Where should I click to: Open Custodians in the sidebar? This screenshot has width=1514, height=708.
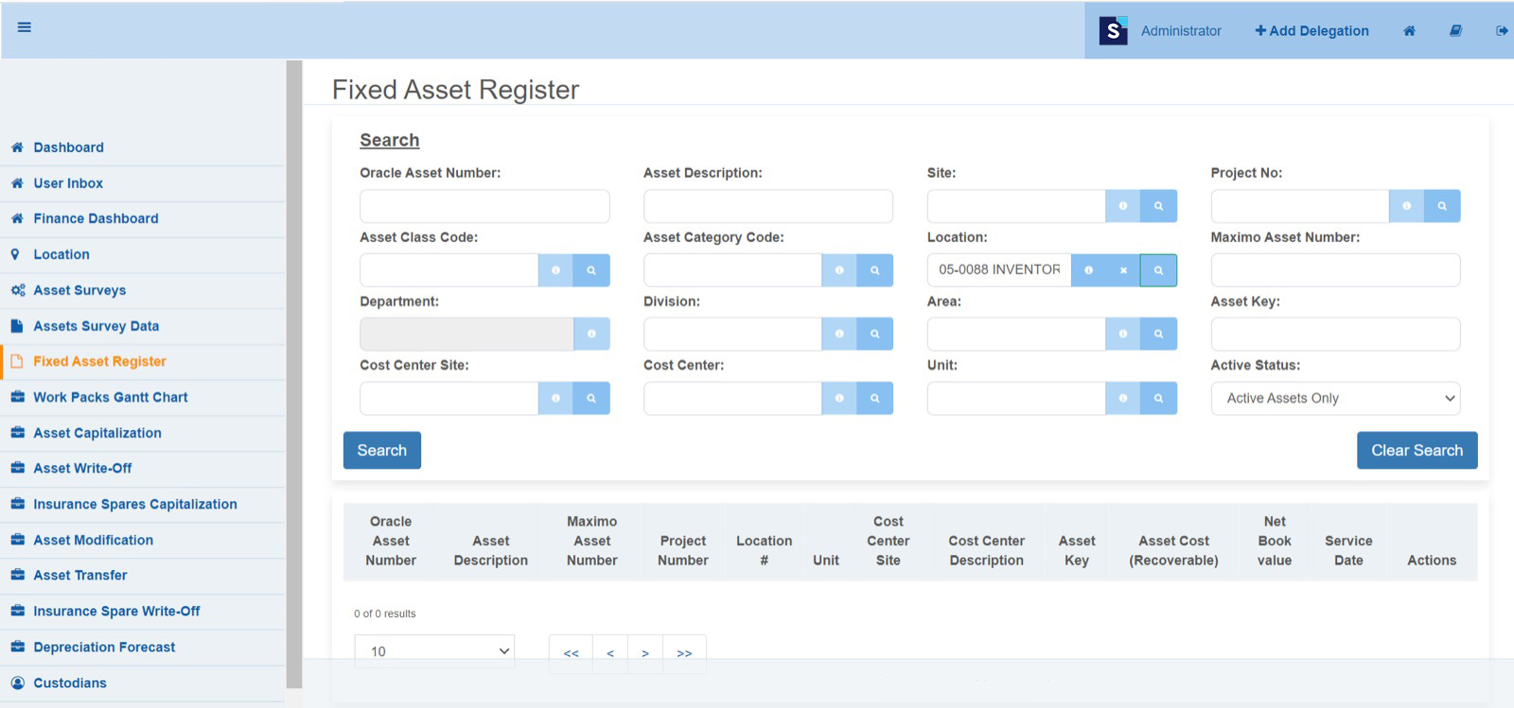(x=142, y=682)
